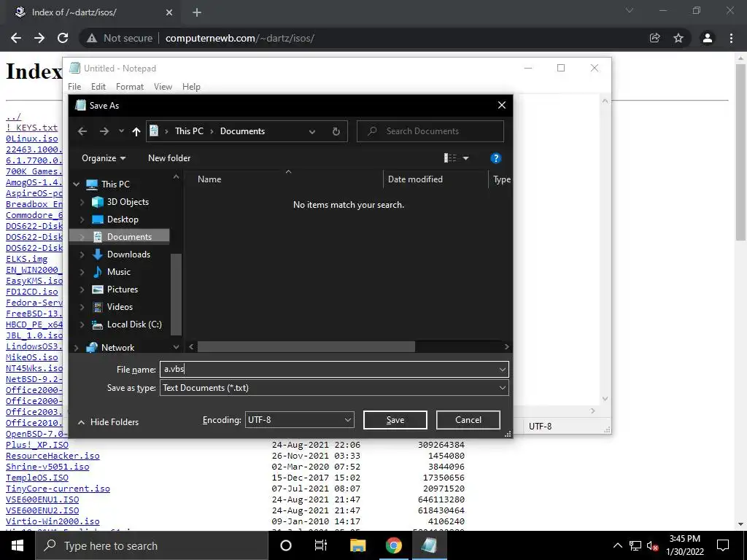
Task: Expand the Local Disk (C:) node
Action: point(82,324)
